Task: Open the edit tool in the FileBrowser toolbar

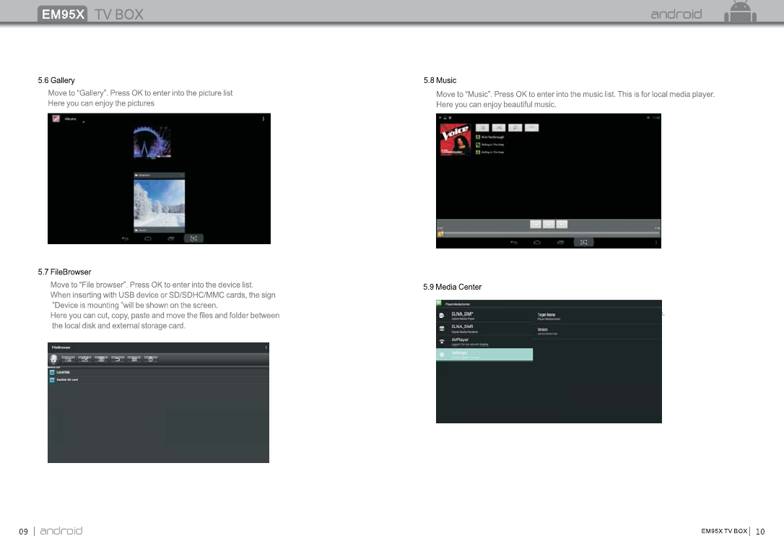Action: click(85, 359)
